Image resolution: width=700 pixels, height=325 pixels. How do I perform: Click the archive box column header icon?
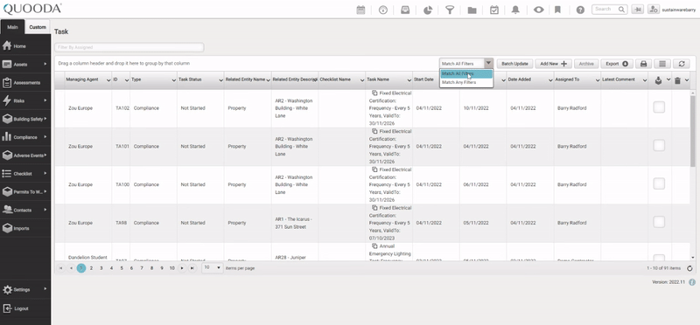tap(658, 80)
